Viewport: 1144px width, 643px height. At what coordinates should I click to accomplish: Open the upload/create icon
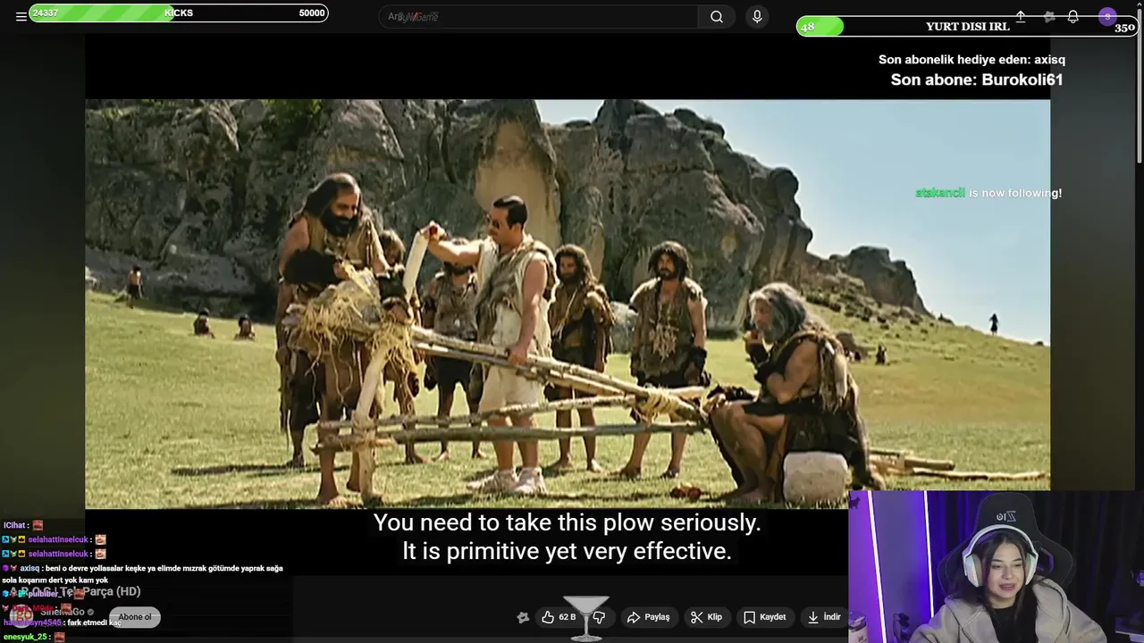coord(1021,16)
